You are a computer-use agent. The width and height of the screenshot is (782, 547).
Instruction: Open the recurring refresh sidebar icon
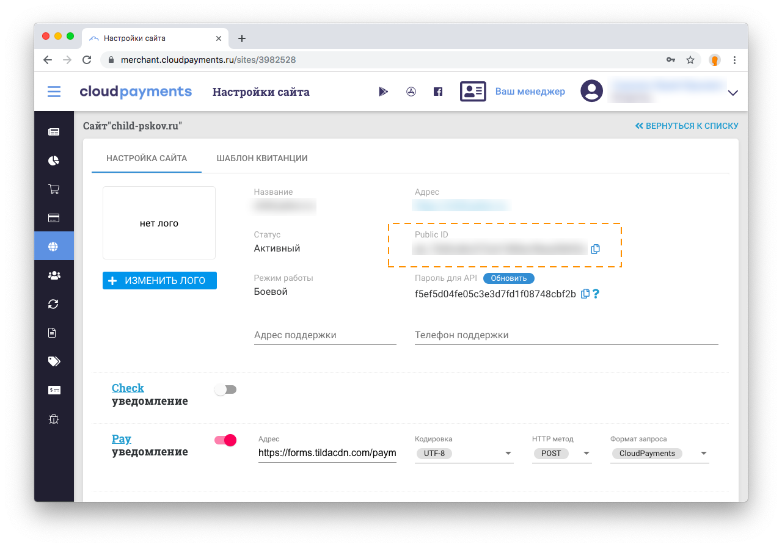point(54,304)
